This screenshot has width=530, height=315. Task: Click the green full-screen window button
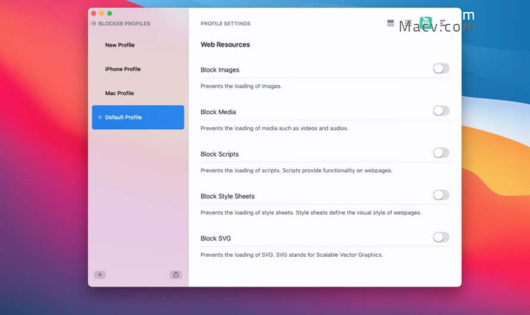click(x=109, y=14)
